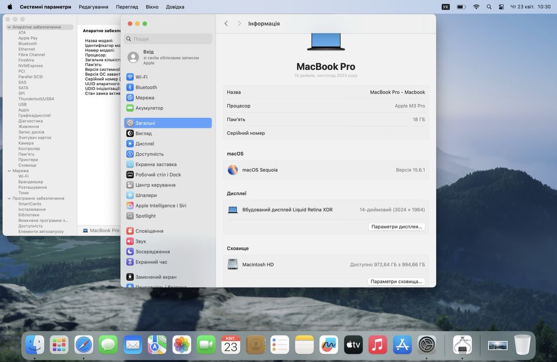Select NVMExpress in System Information list
This screenshot has width=557, height=362.
pyautogui.click(x=31, y=66)
